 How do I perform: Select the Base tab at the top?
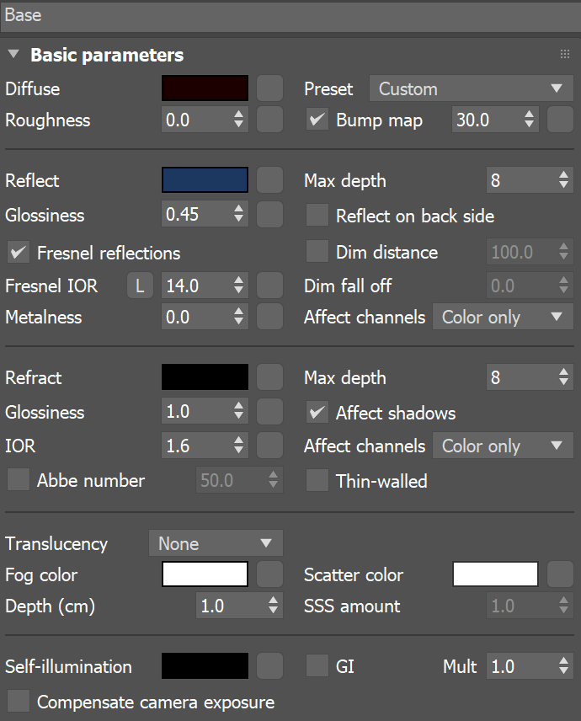(x=23, y=14)
